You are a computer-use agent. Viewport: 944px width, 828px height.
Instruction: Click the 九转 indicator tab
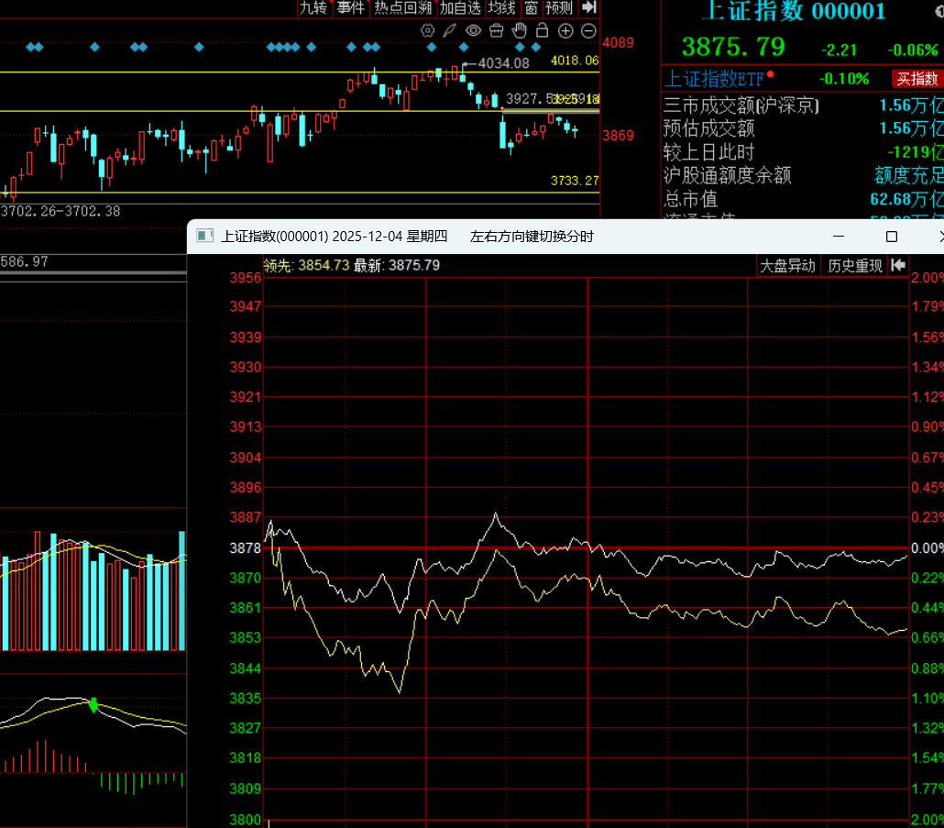click(x=313, y=8)
